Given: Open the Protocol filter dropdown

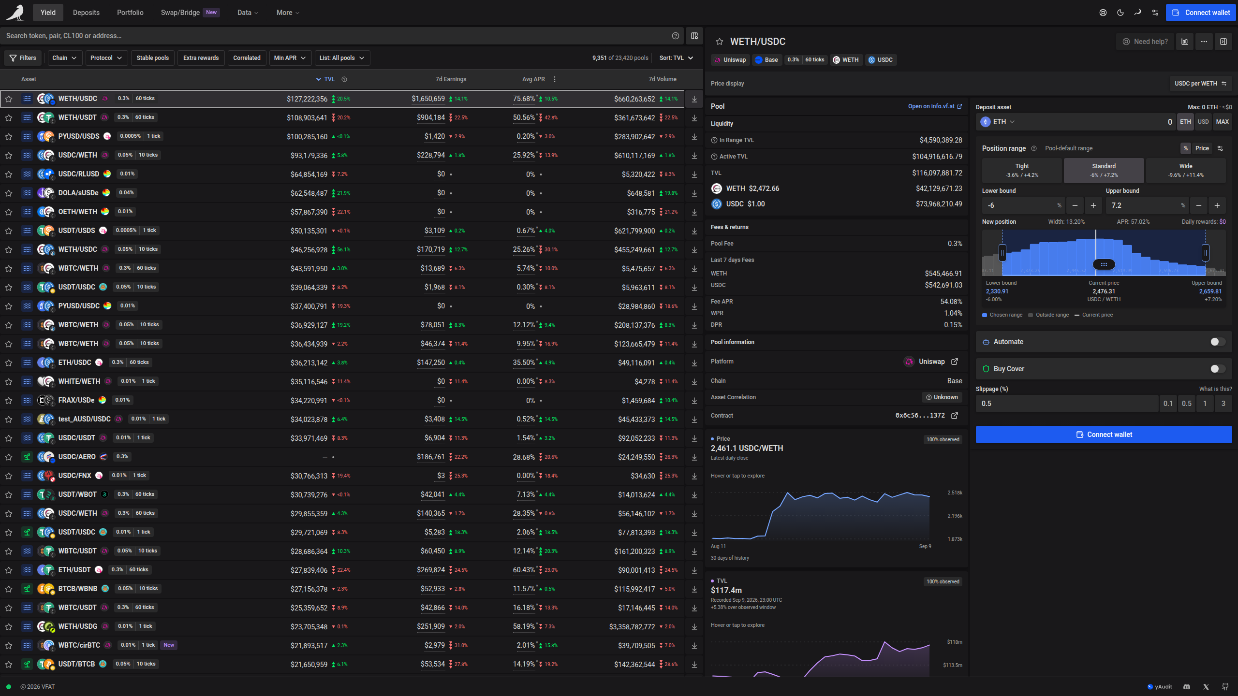Looking at the screenshot, I should click(x=106, y=58).
